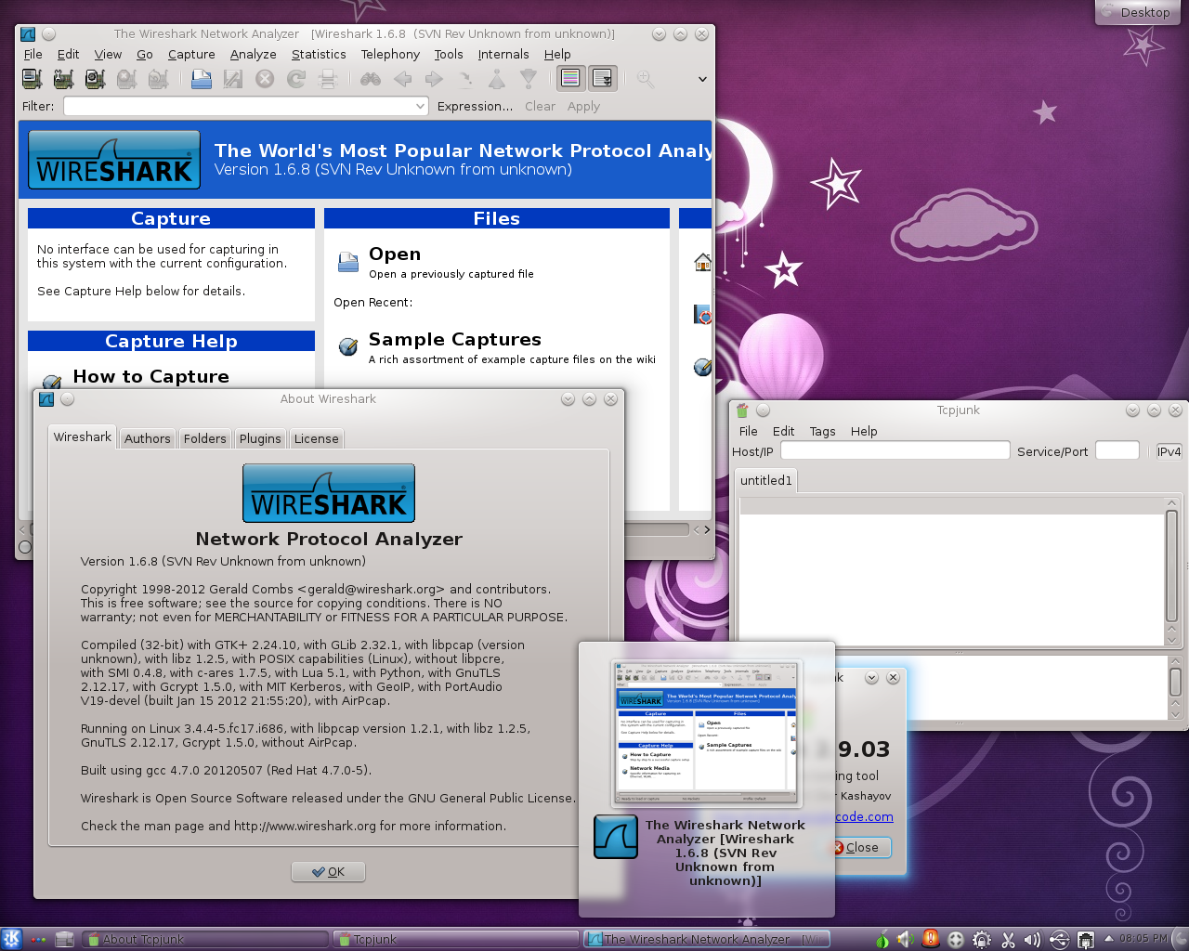Click the Klipper scissors tray icon
This screenshot has width=1189, height=951.
(1008, 940)
